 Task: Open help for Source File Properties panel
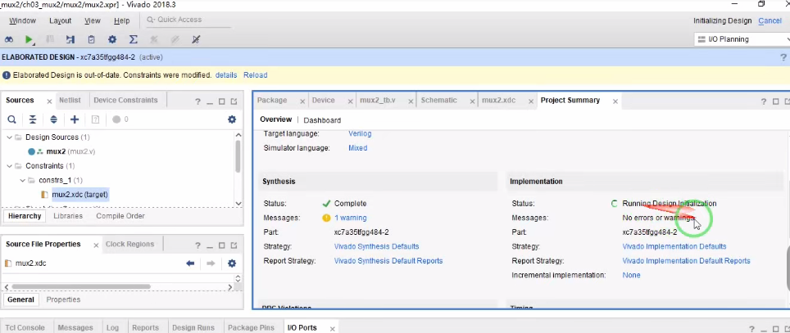click(x=197, y=245)
